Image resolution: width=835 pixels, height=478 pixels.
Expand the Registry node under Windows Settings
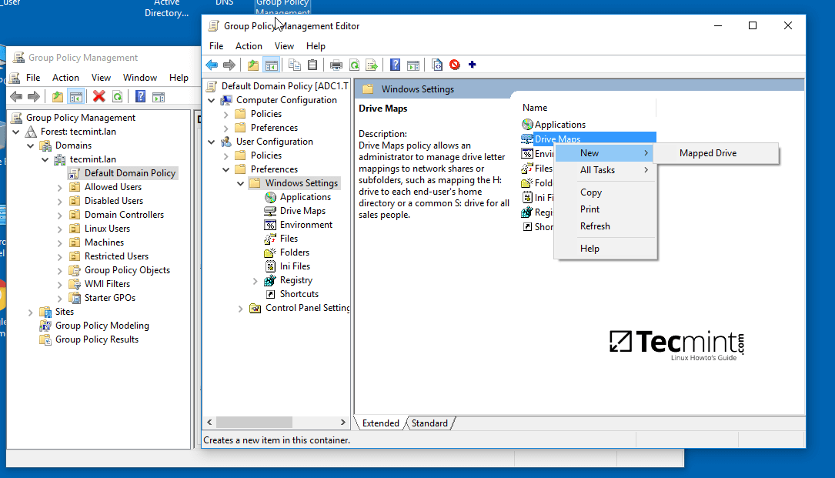[254, 279]
